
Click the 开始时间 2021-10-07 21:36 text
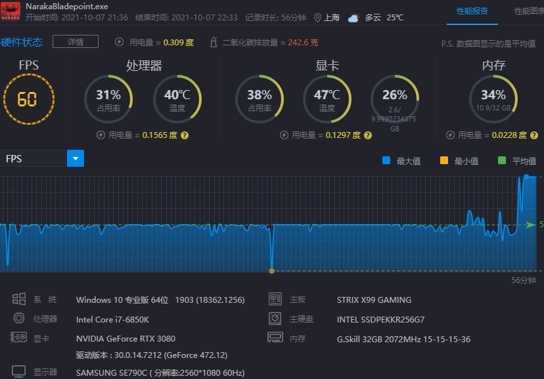tap(77, 18)
